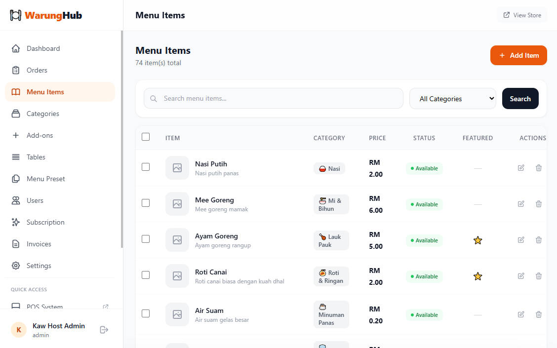Image resolution: width=557 pixels, height=348 pixels.
Task: Navigate to Subscription in the sidebar
Action: [45, 222]
